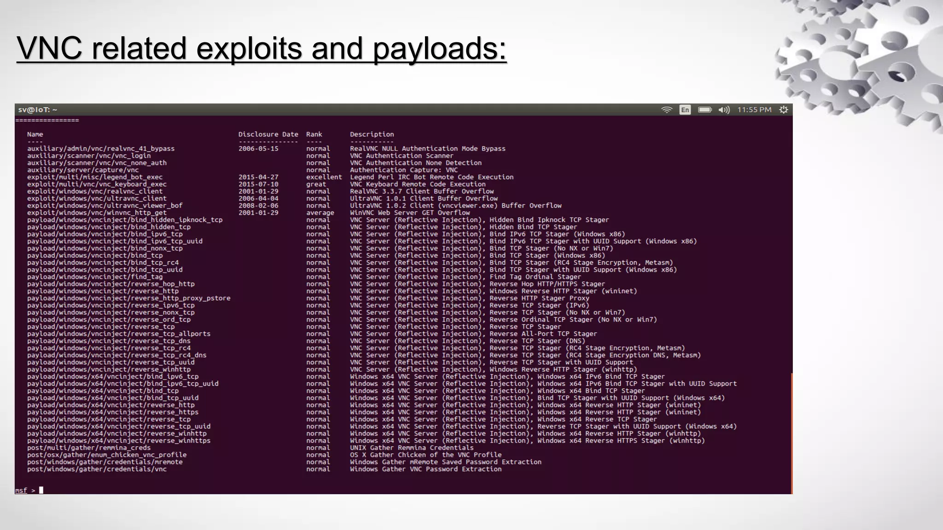Image resolution: width=943 pixels, height=530 pixels.
Task: Click the 2015-07-10 disclosure date
Action: pyautogui.click(x=258, y=184)
